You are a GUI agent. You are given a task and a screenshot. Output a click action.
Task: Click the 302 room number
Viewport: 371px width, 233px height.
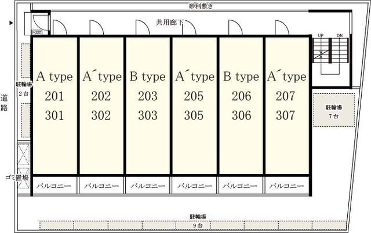pos(101,115)
